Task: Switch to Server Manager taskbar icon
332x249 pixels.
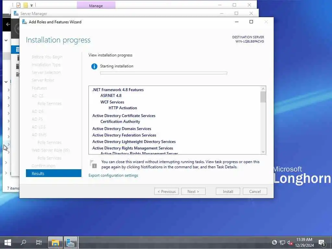Action: [x=70, y=243]
